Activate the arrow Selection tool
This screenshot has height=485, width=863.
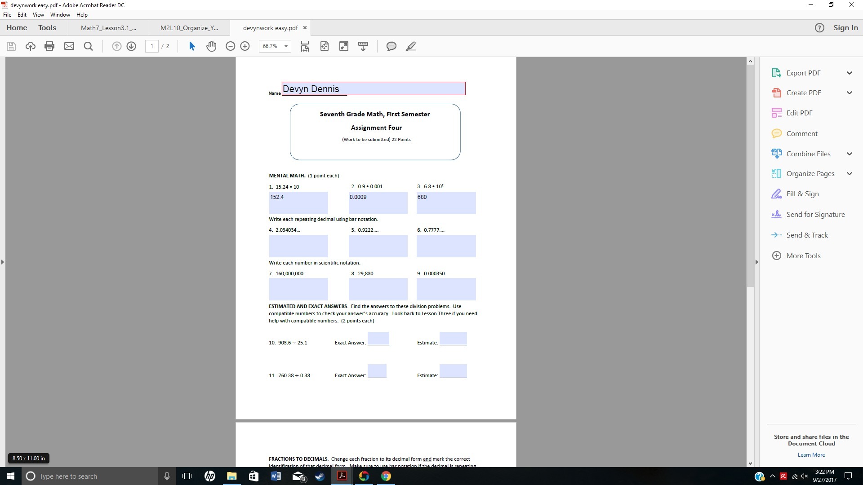click(192, 46)
